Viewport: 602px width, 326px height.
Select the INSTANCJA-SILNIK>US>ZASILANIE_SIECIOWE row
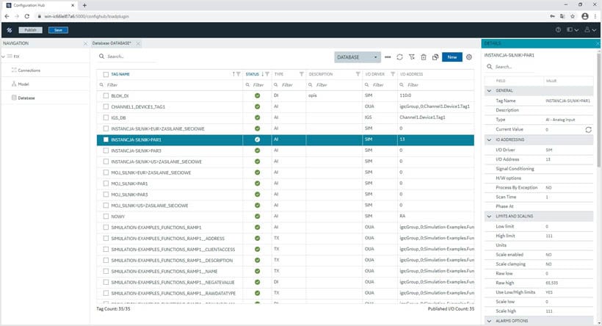click(286, 162)
